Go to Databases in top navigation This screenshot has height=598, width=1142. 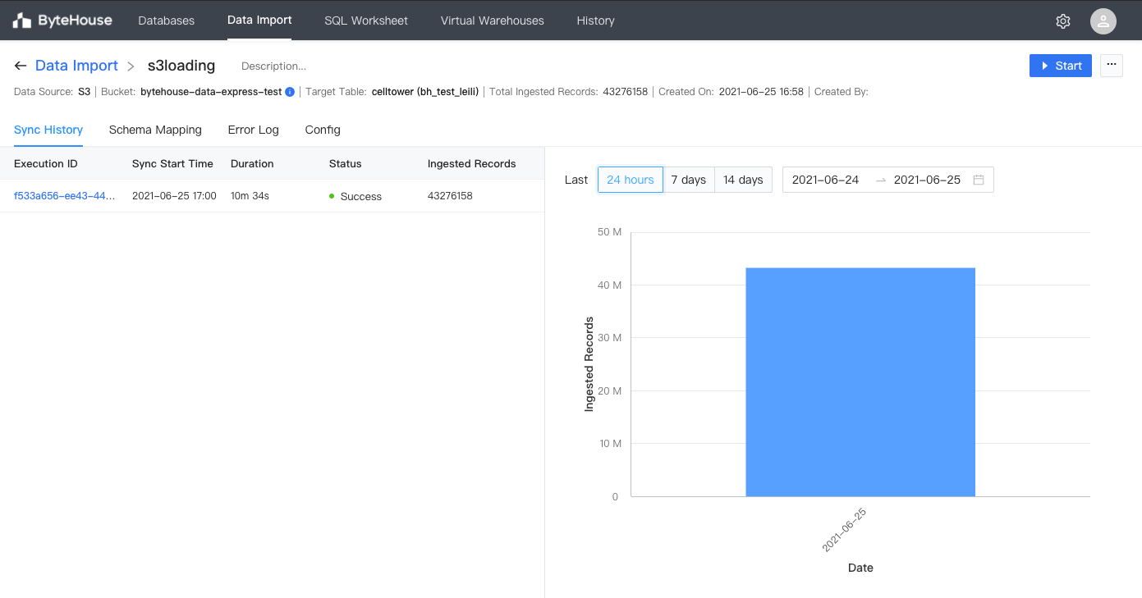tap(167, 21)
